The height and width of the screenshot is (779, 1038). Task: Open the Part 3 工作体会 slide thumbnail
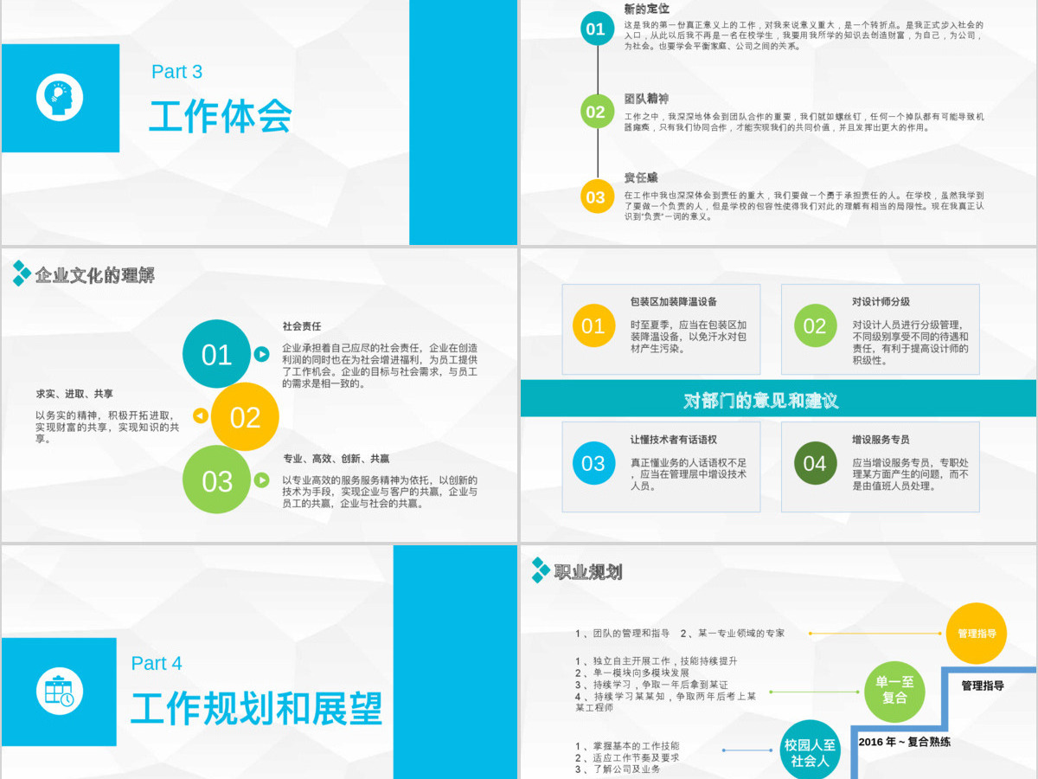click(259, 122)
